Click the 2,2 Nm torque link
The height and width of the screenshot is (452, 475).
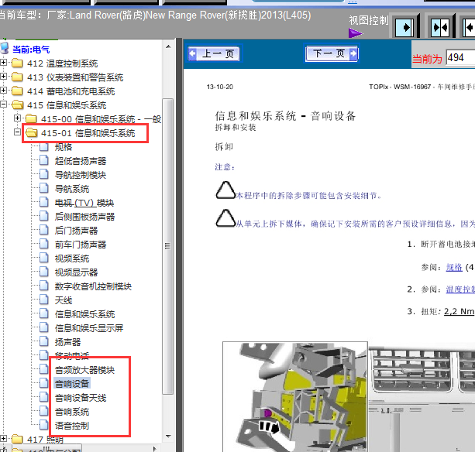(459, 311)
